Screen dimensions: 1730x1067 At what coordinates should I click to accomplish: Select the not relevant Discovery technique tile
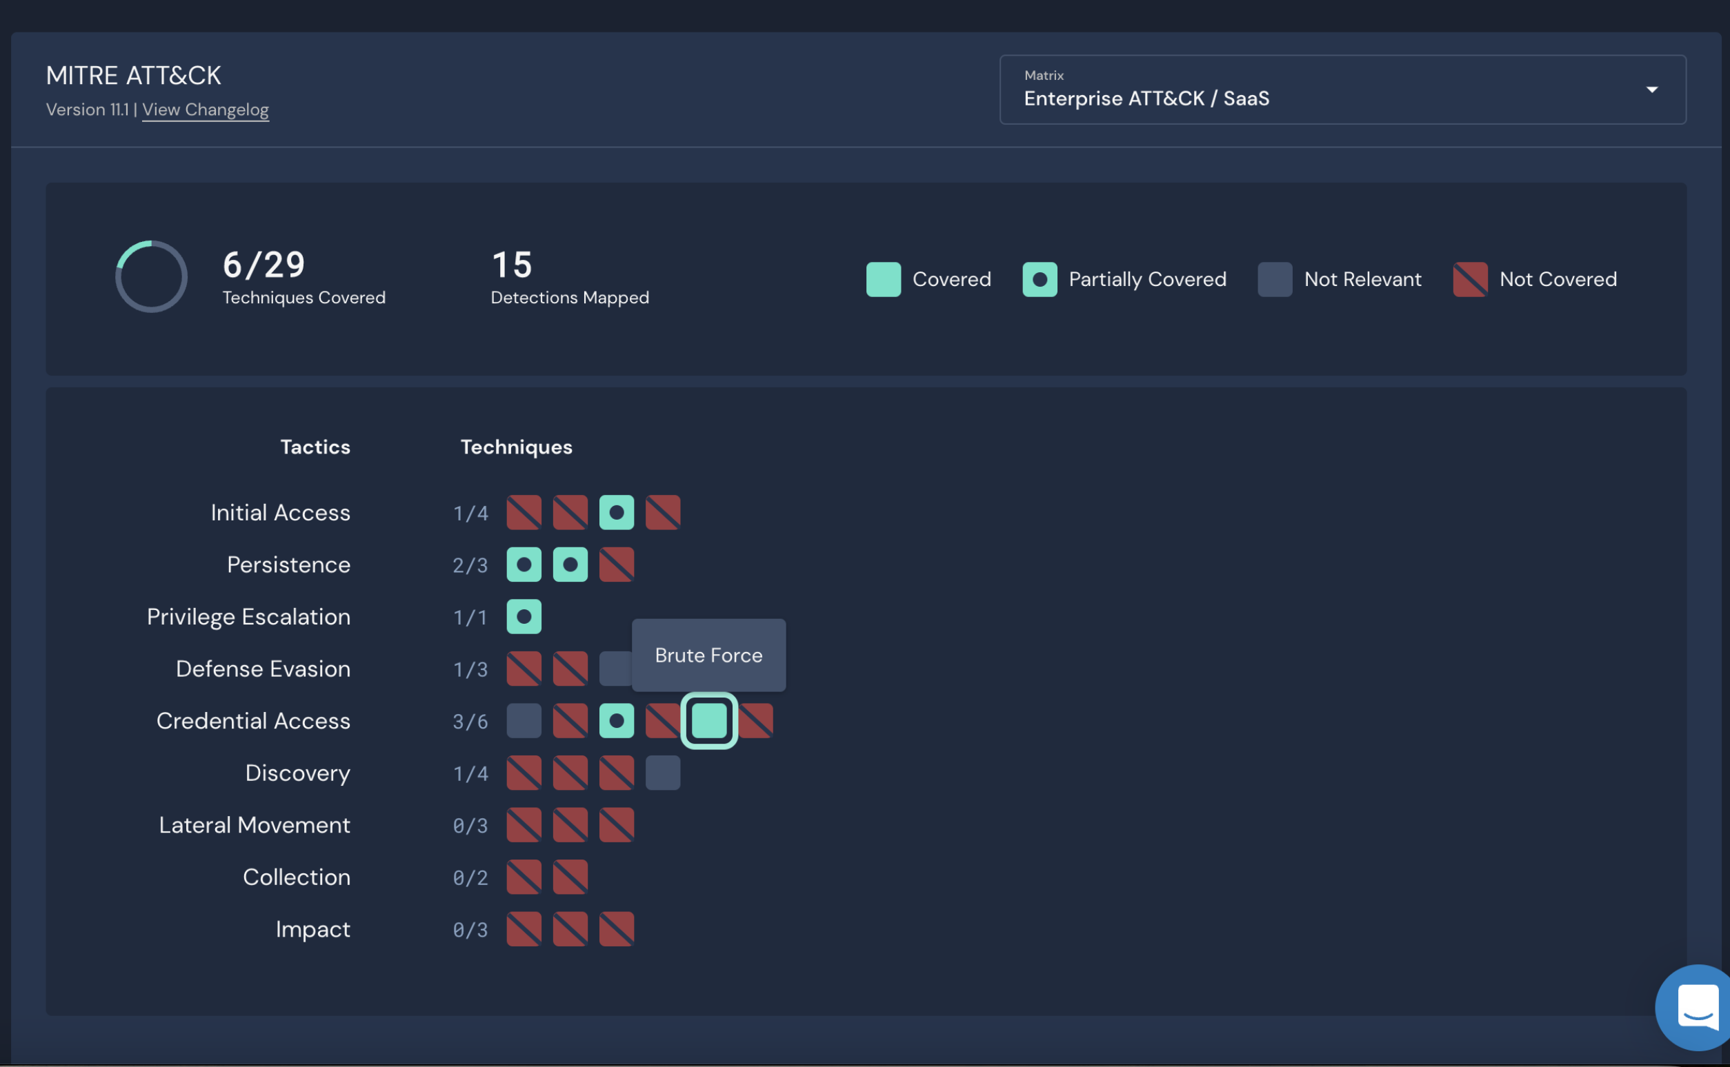tap(662, 773)
